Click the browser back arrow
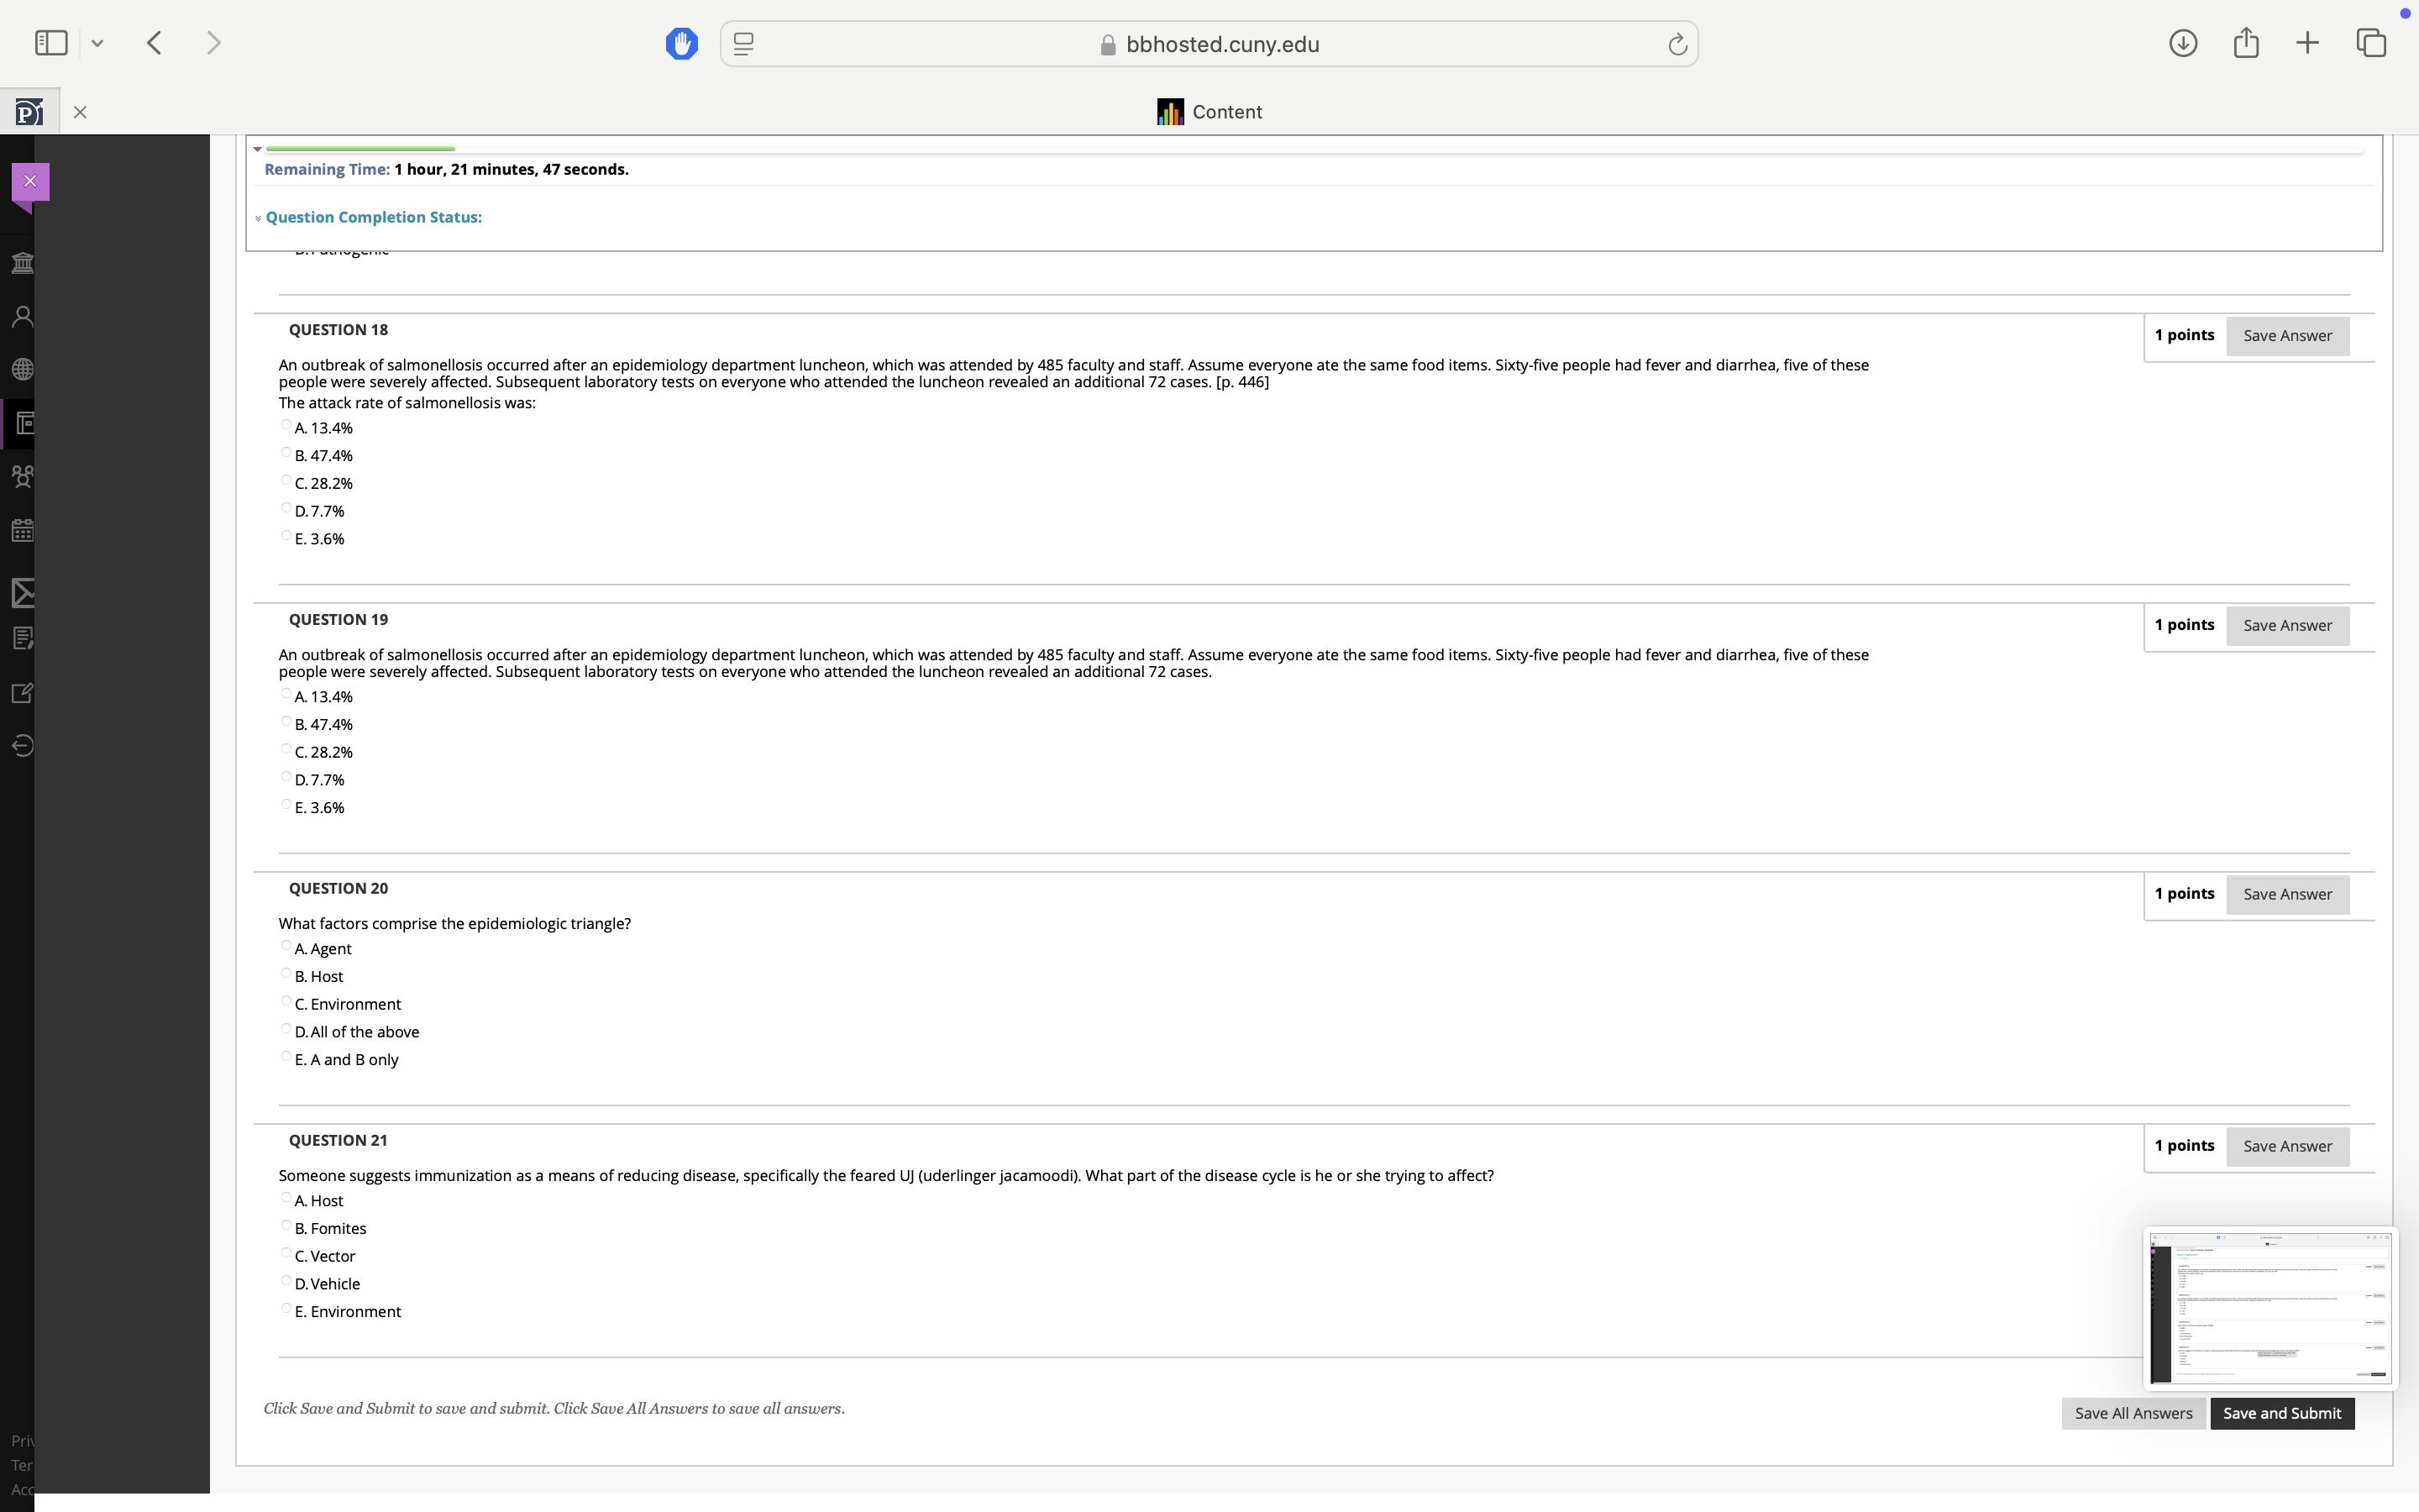Image resolution: width=2419 pixels, height=1512 pixels. click(154, 43)
